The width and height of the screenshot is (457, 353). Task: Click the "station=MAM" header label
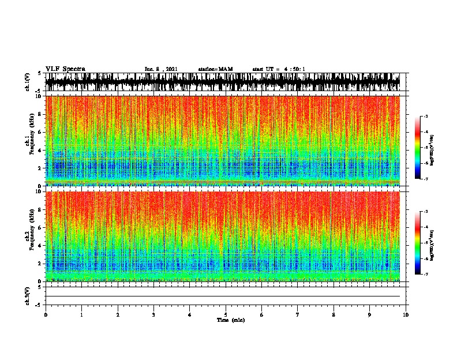coord(215,69)
